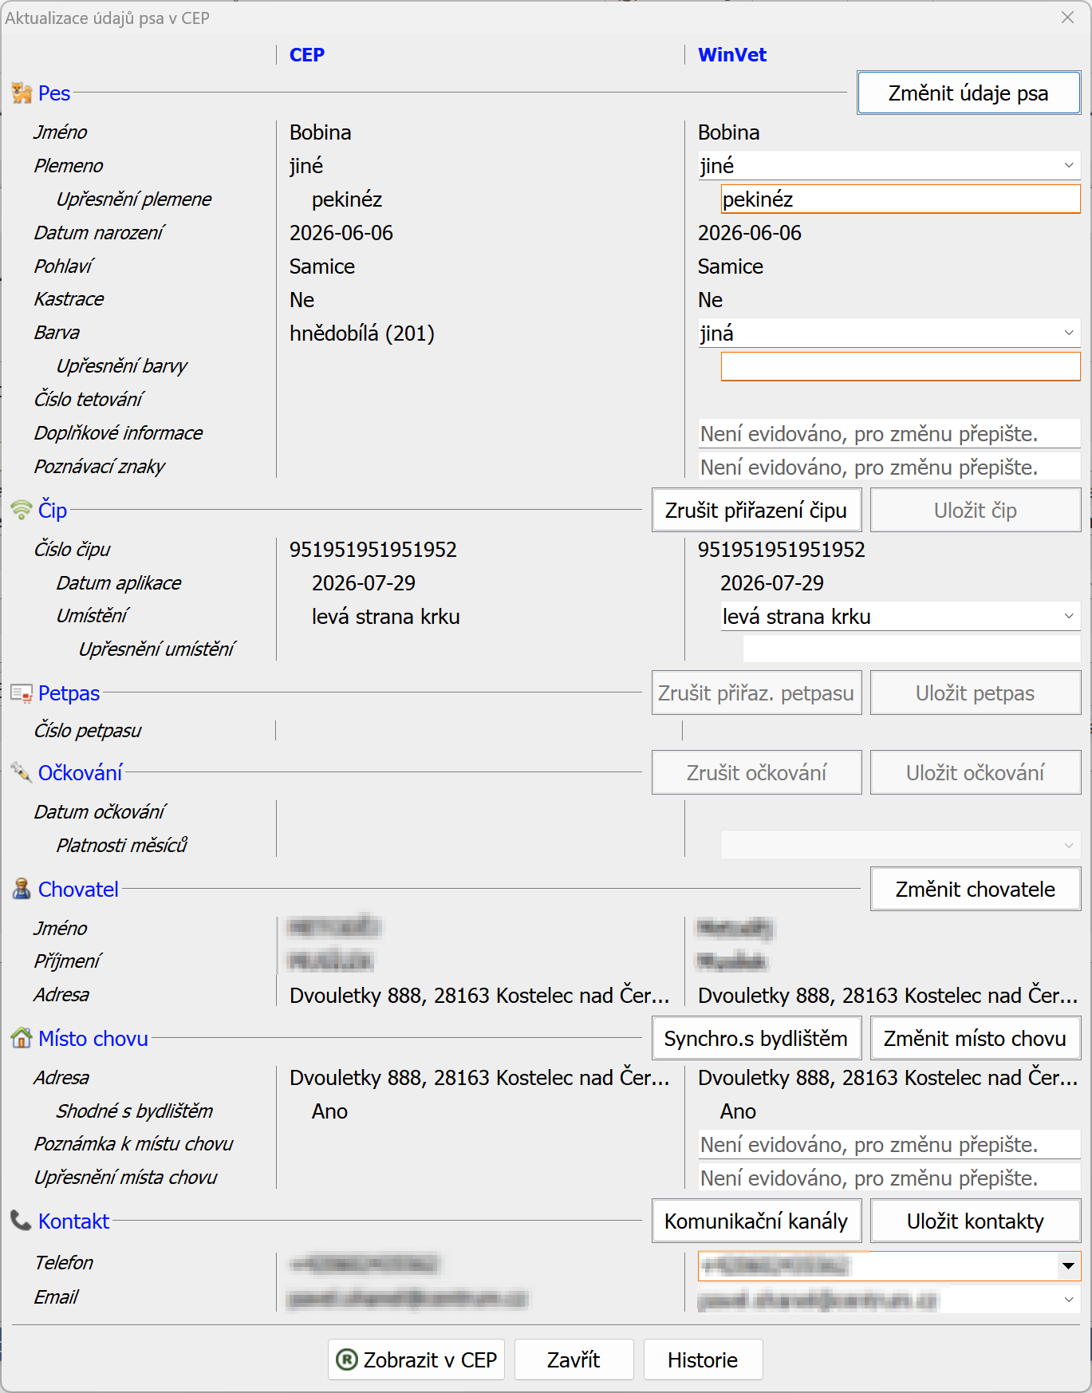Click the WinVet Místo chovu address Dvouletky 888
The width and height of the screenshot is (1092, 1393).
click(x=888, y=1078)
